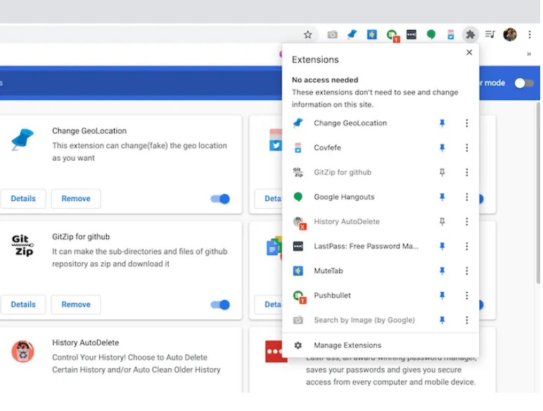Pin History AutoDelete to the toolbar
Viewport: 543px width, 411px height.
point(442,221)
